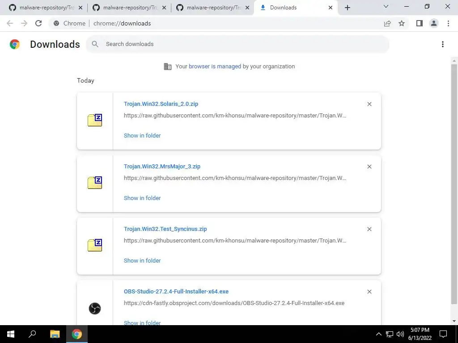Viewport: 458px width, 343px height.
Task: Close the third malware-repository tab
Action: pyautogui.click(x=247, y=8)
